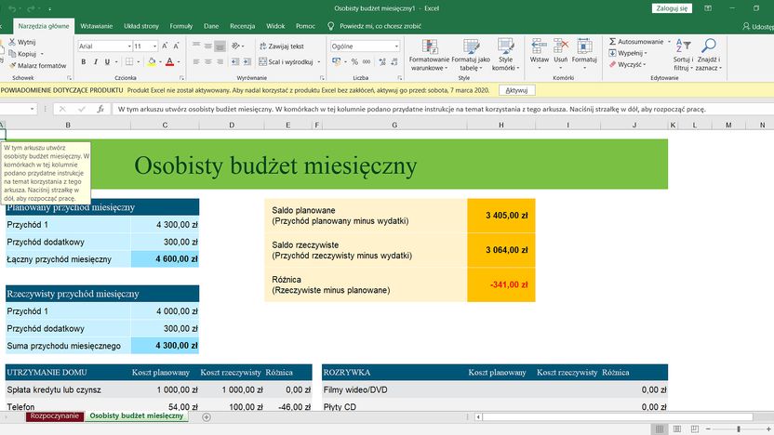This screenshot has width=774, height=435.
Task: Center text horizontally
Action: [x=207, y=61]
